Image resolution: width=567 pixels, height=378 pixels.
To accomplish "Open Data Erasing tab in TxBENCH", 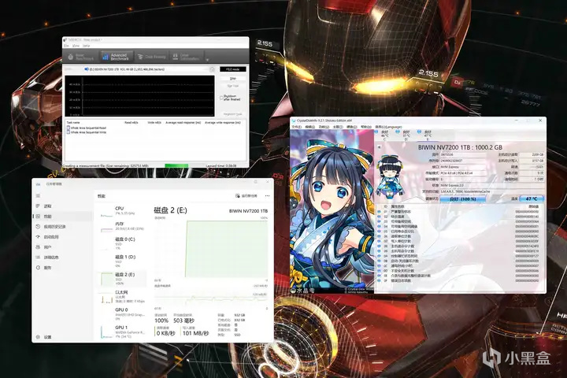I will (x=151, y=57).
